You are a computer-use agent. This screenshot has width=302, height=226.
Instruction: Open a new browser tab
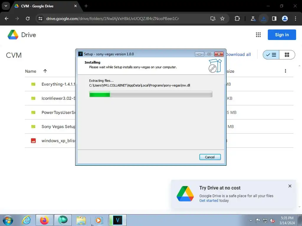(x=86, y=6)
